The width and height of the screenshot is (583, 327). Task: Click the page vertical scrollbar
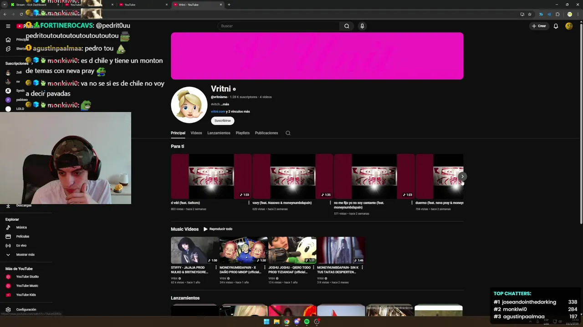coord(581,123)
